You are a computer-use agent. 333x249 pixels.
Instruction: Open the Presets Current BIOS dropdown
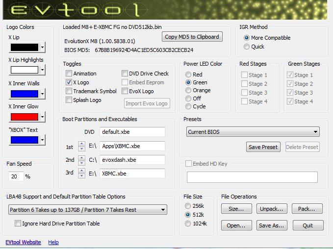[x=253, y=132]
